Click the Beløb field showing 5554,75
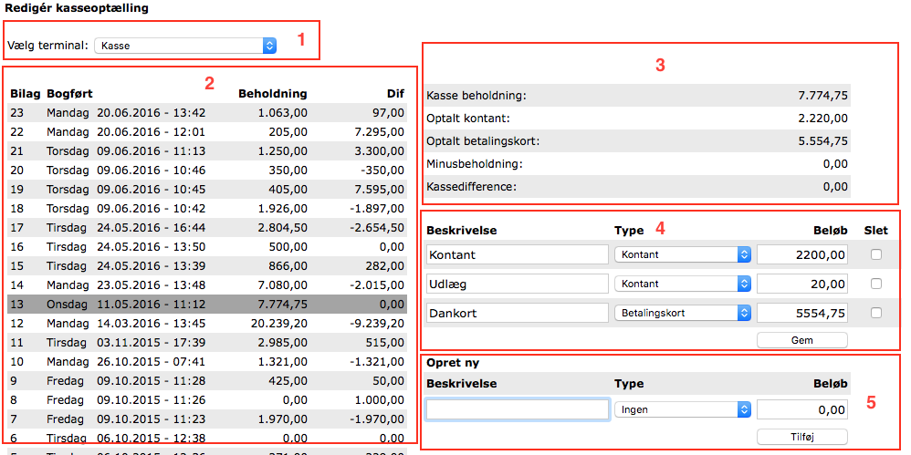Image resolution: width=911 pixels, height=455 pixels. pos(801,314)
